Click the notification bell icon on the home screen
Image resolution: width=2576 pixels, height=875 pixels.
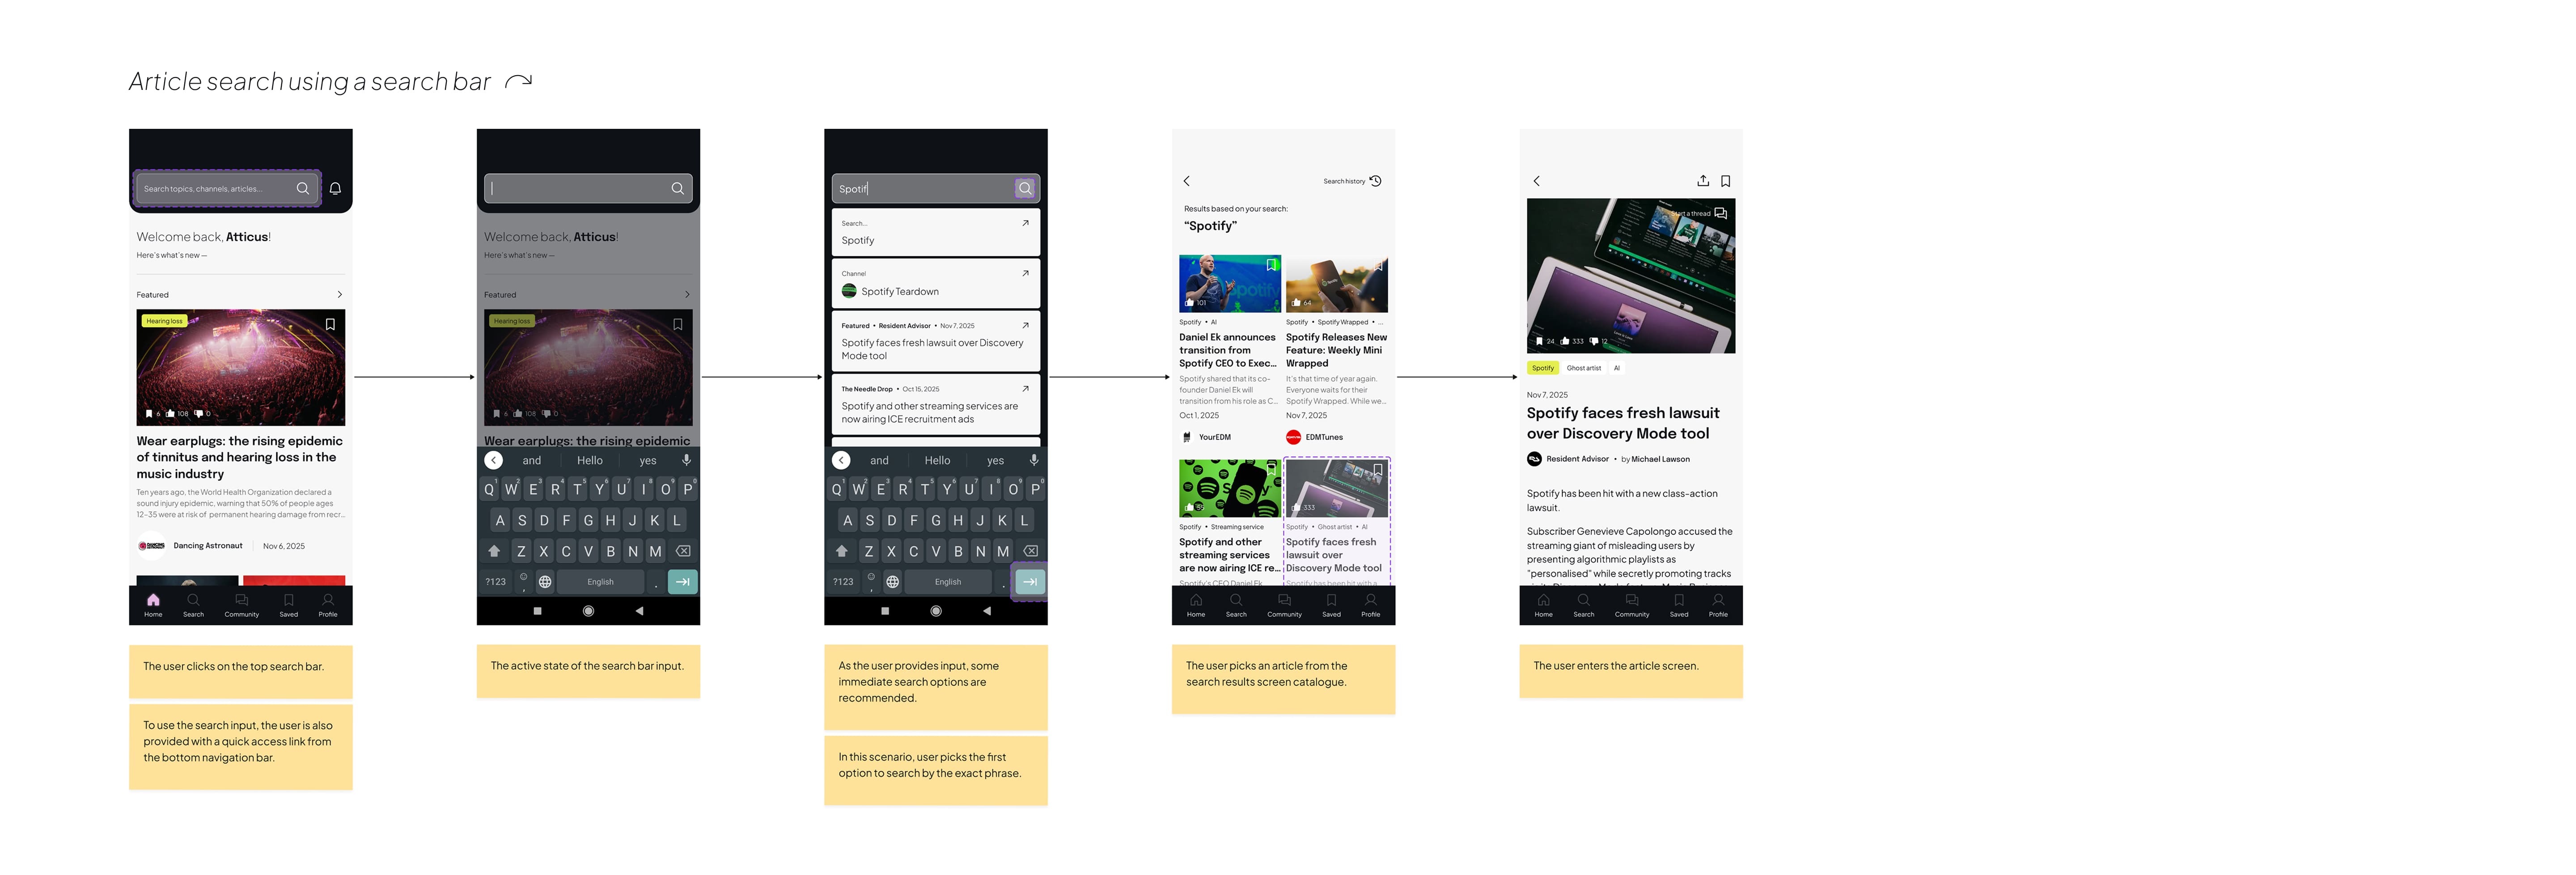click(x=336, y=188)
